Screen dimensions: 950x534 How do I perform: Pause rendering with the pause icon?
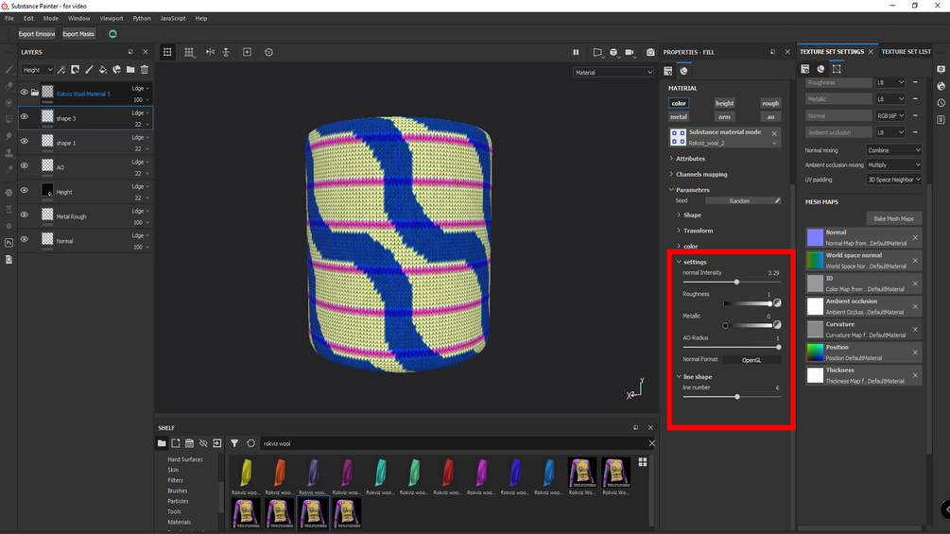576,52
